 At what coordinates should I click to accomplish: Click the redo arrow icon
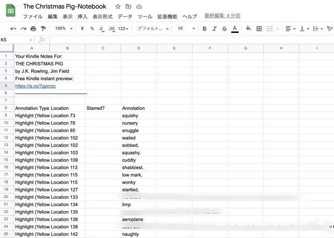[23, 29]
